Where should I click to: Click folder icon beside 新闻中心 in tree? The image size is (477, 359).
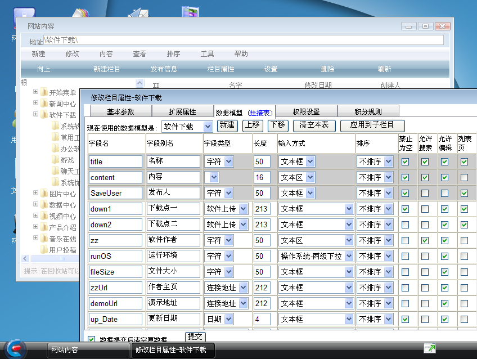click(44, 104)
